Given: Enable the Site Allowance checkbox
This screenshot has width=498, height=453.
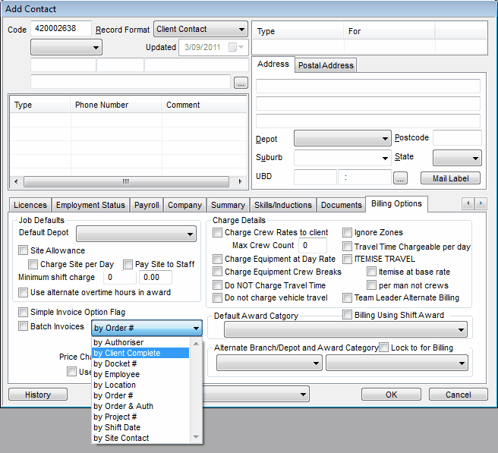Looking at the screenshot, I should tap(24, 250).
